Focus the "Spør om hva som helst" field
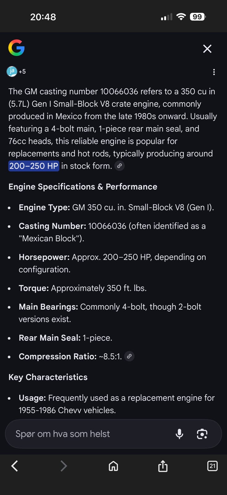The width and height of the screenshot is (227, 495). tap(86, 434)
